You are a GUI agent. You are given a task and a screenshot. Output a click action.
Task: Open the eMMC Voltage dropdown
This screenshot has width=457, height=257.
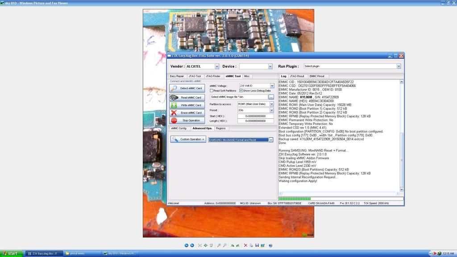pyautogui.click(x=272, y=86)
